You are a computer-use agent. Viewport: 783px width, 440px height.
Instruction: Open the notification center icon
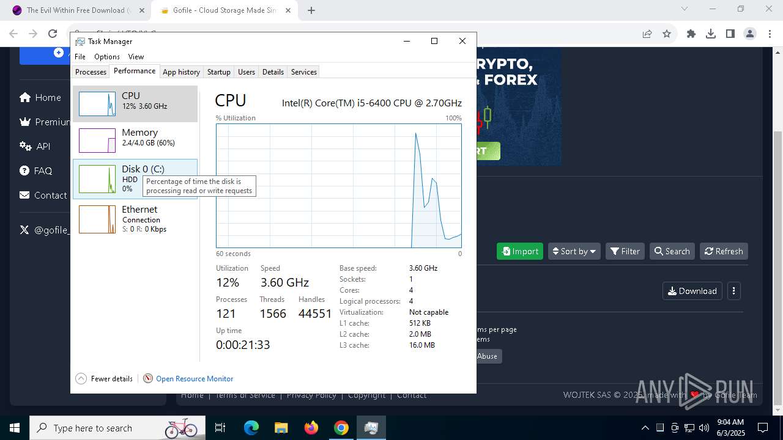(763, 428)
